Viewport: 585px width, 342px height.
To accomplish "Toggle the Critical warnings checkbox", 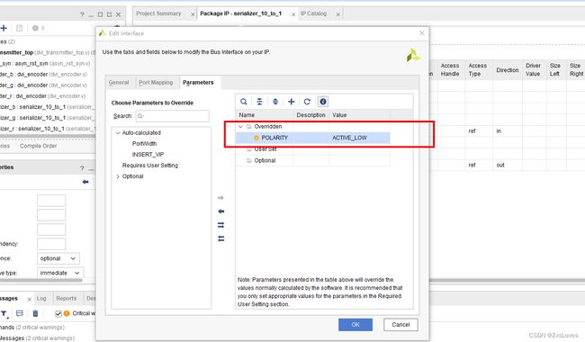I will pyautogui.click(x=58, y=314).
